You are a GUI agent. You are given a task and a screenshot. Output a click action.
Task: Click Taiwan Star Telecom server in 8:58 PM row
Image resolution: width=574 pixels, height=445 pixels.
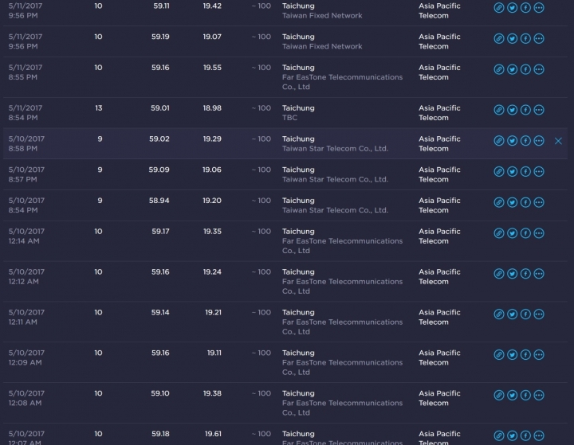click(x=335, y=149)
